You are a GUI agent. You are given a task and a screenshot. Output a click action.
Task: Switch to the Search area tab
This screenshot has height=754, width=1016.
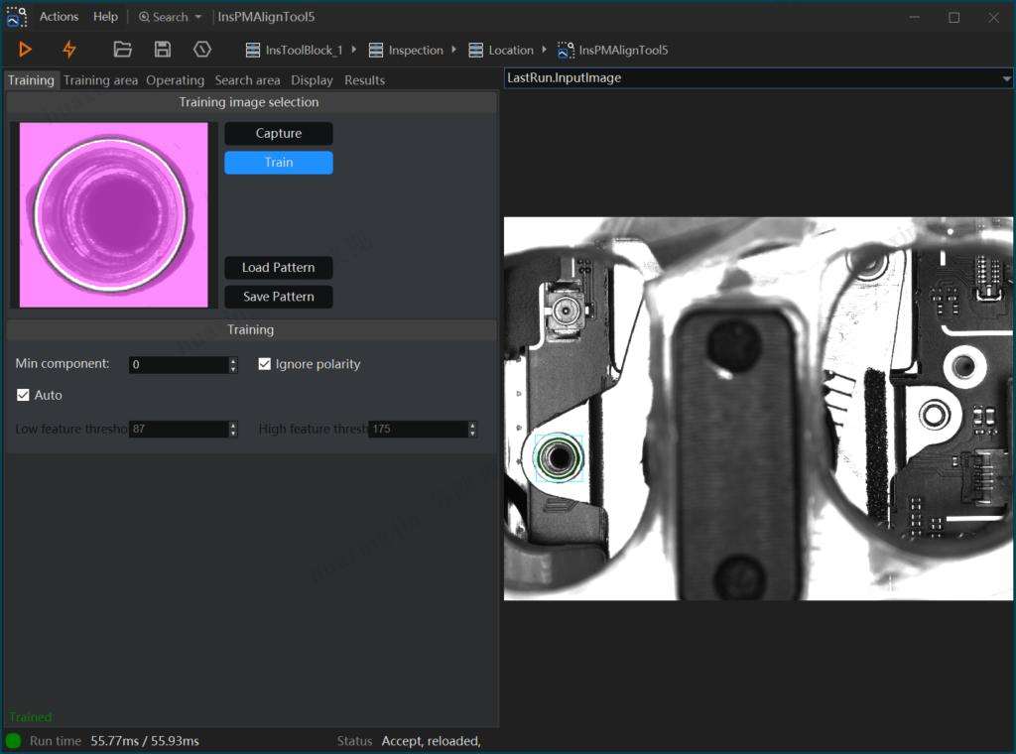pyautogui.click(x=247, y=80)
